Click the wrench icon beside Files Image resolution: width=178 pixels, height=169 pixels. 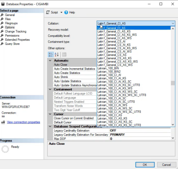point(2,19)
